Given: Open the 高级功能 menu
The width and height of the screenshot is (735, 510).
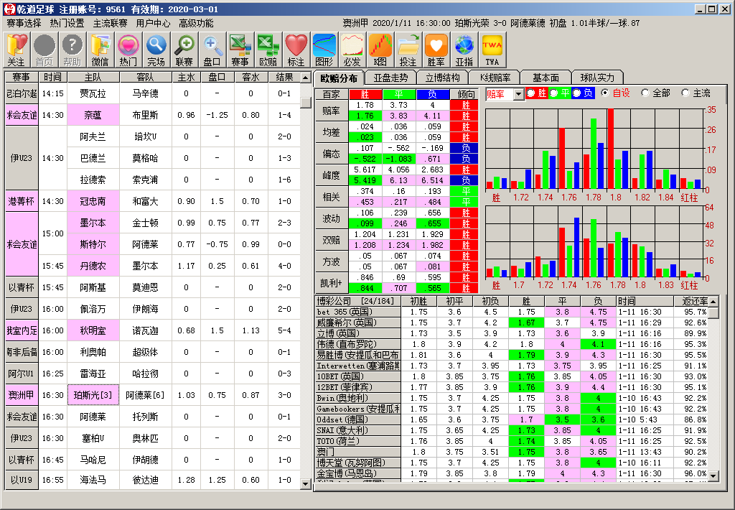Looking at the screenshot, I should (x=196, y=23).
